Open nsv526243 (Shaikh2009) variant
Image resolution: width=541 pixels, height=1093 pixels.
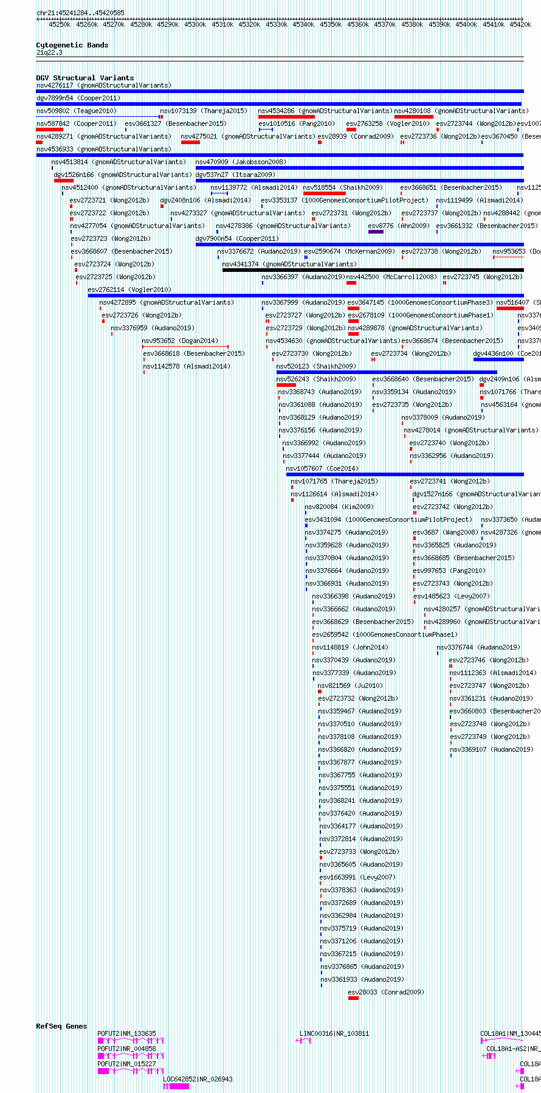click(316, 379)
